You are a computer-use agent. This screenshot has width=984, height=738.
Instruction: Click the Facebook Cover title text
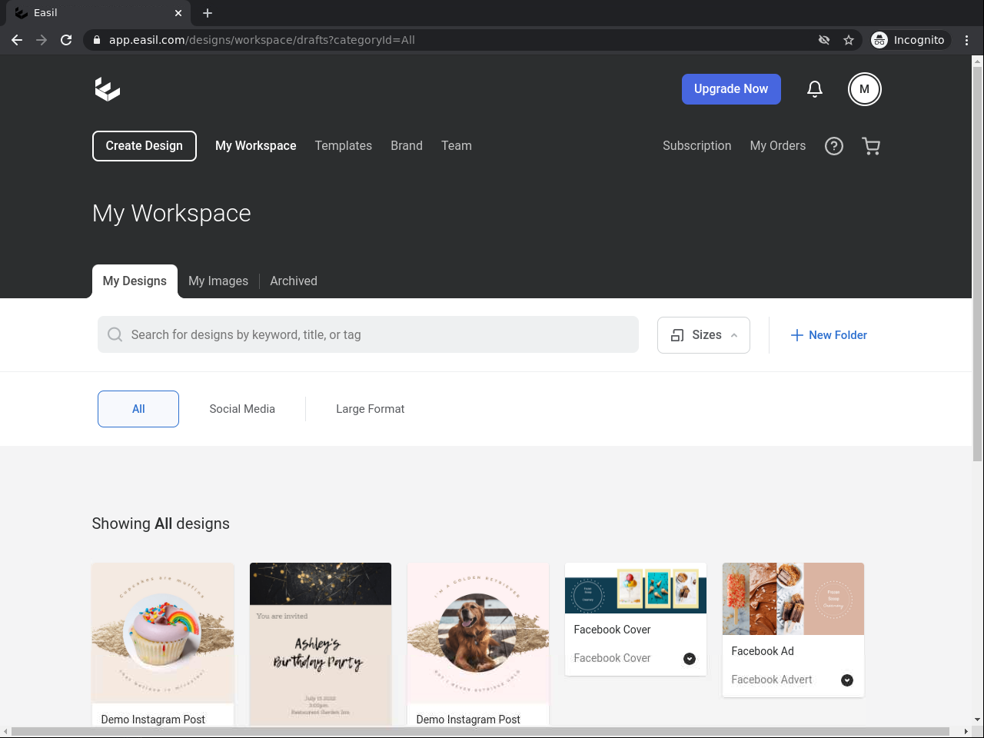613,630
